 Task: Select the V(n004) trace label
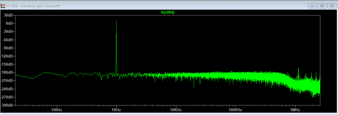pos(168,12)
